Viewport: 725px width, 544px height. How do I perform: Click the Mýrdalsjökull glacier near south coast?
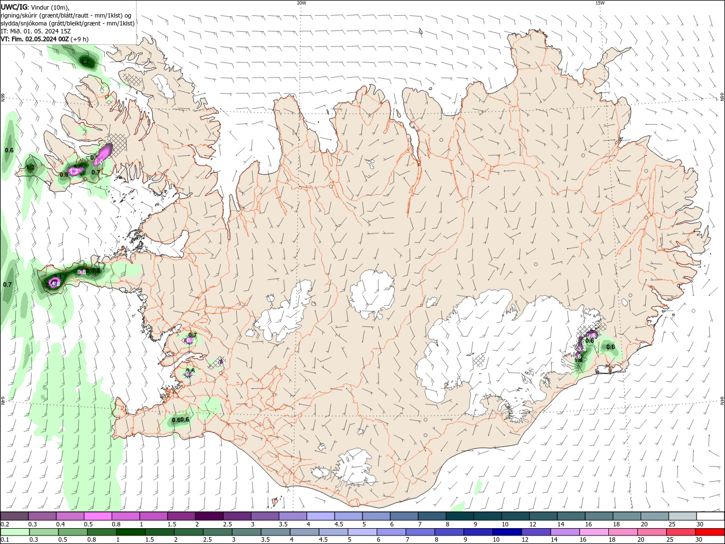[x=355, y=467]
